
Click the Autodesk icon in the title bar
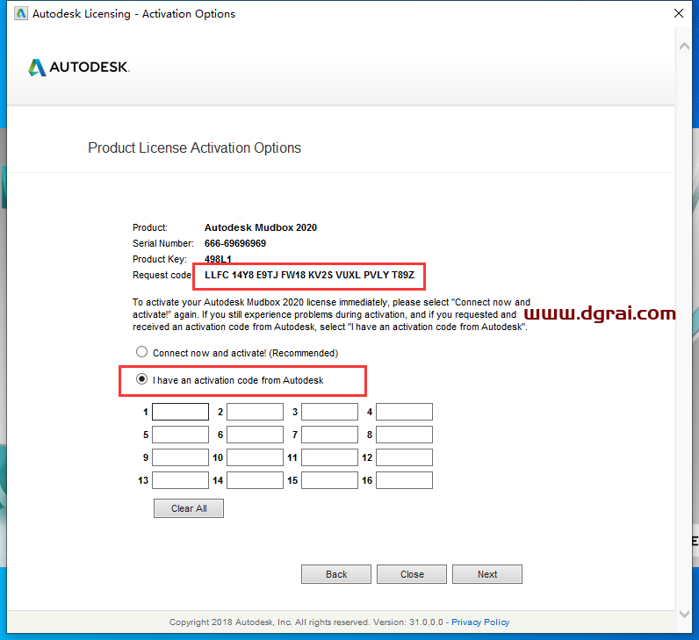click(x=21, y=14)
